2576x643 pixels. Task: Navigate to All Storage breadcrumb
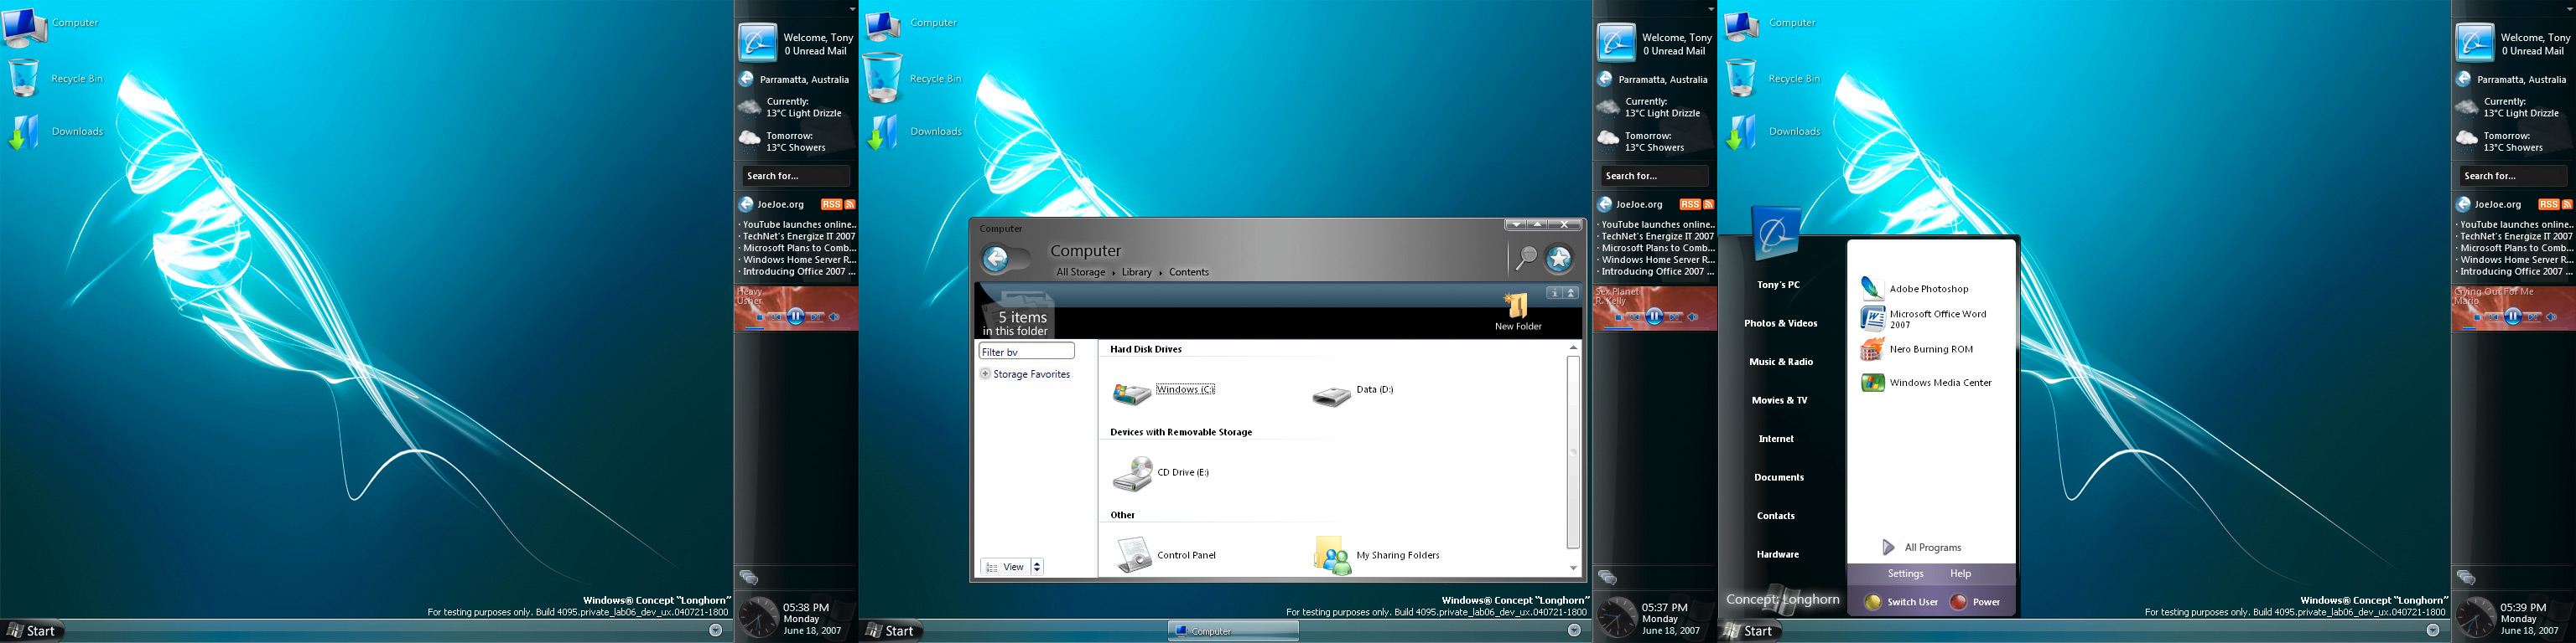(1080, 273)
